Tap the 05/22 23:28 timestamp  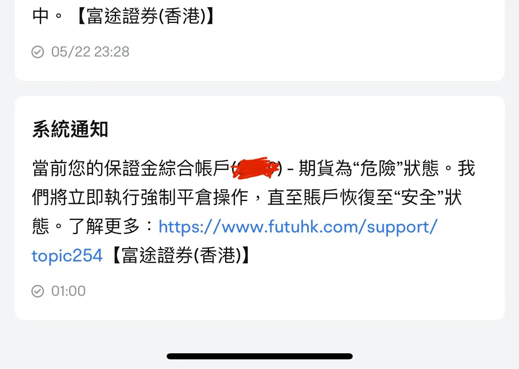(90, 52)
